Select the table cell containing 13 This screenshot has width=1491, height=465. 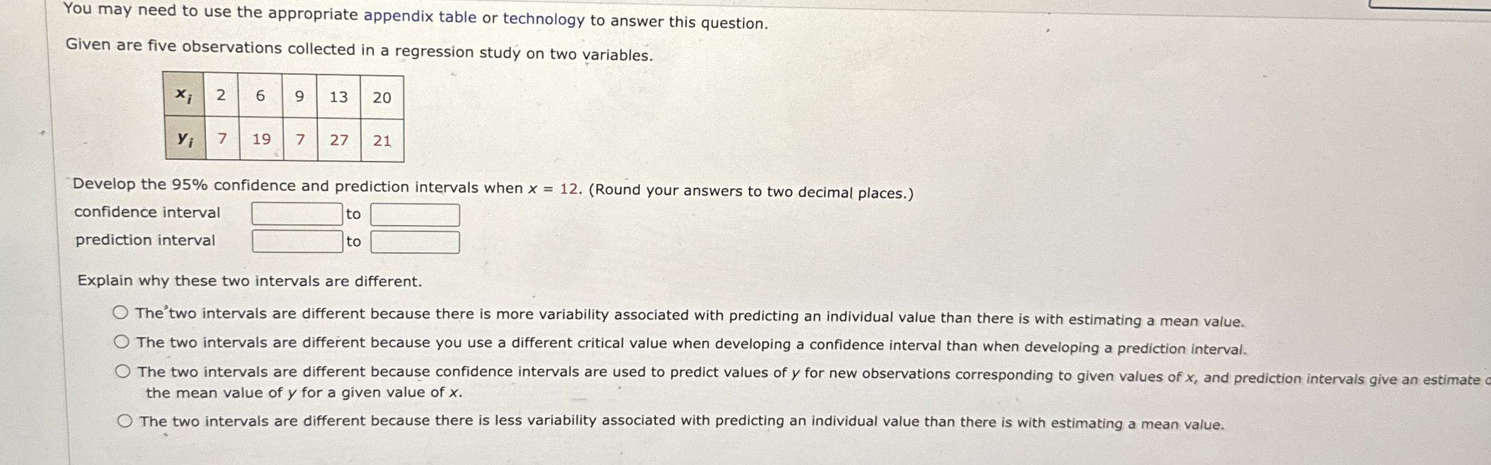338,98
